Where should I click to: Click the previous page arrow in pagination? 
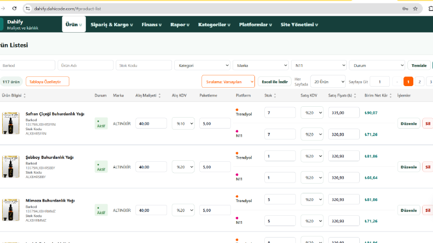tap(397, 82)
